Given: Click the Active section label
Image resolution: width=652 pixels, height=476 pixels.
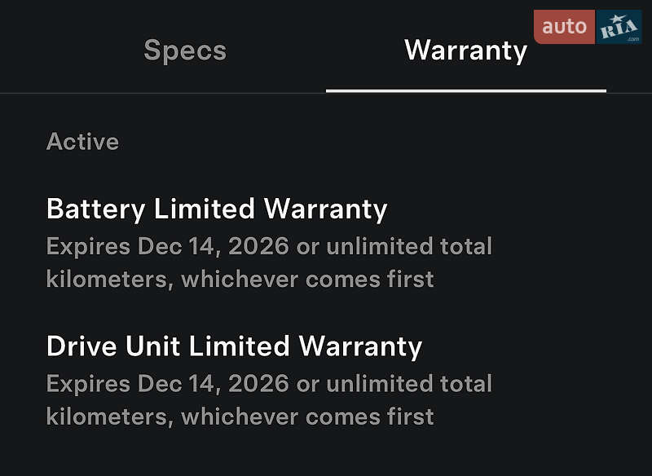Looking at the screenshot, I should click(x=82, y=142).
